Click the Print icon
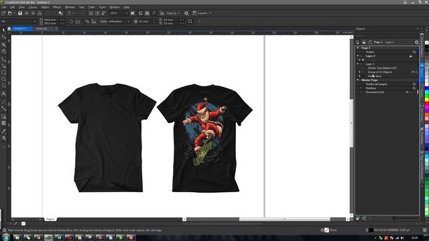 [40, 13]
